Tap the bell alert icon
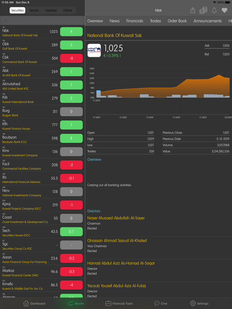 [x=214, y=10]
